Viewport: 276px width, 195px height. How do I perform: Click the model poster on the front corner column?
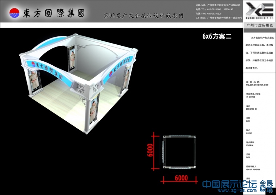[x=93, y=111]
